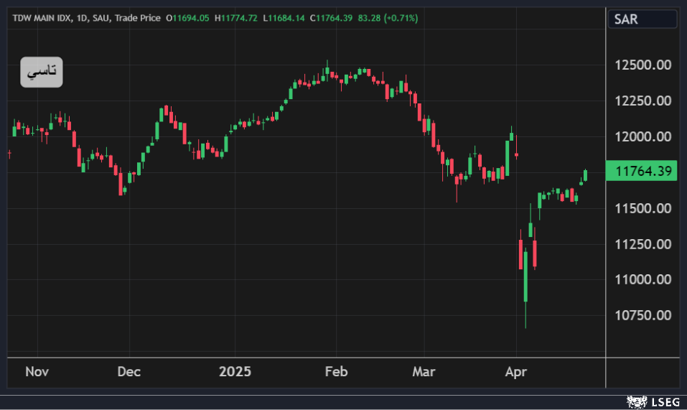Click the latest green candle at the chart's right end
The width and height of the screenshot is (687, 410).
pyautogui.click(x=586, y=174)
